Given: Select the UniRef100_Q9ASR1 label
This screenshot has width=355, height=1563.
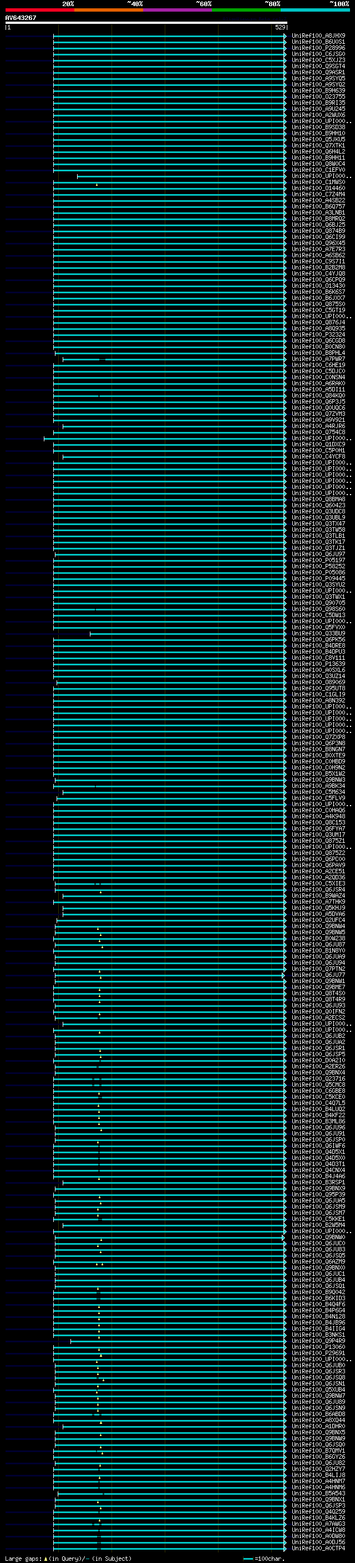Looking at the screenshot, I should pos(318,72).
